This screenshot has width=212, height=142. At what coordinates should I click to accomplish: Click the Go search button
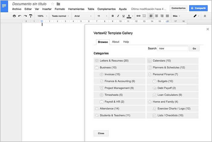pos(194,48)
